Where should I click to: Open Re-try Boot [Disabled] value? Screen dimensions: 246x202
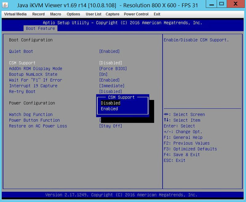110,92
